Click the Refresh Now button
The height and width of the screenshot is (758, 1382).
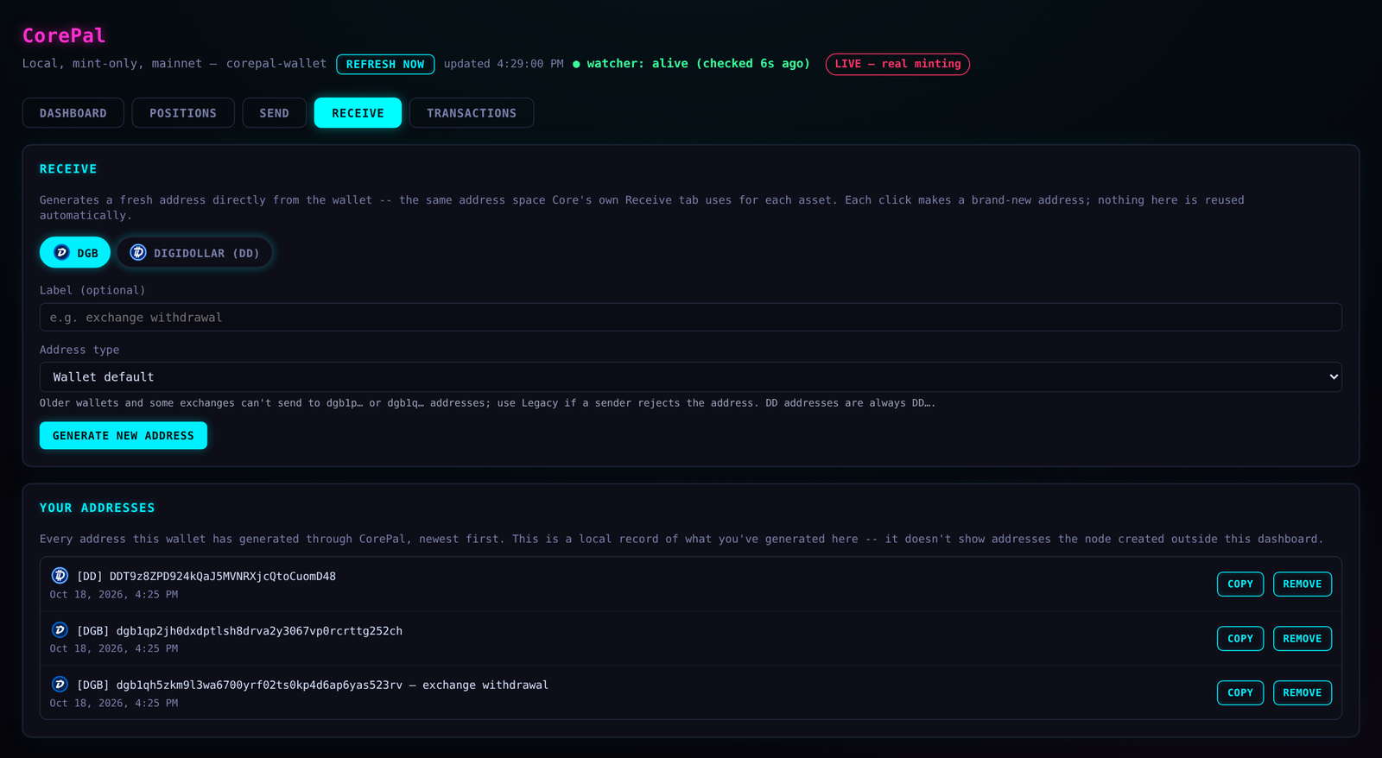pyautogui.click(x=385, y=64)
